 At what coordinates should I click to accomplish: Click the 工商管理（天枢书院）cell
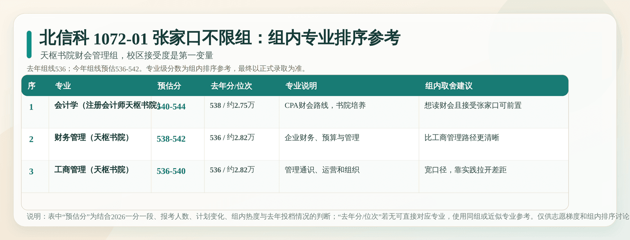(92, 170)
